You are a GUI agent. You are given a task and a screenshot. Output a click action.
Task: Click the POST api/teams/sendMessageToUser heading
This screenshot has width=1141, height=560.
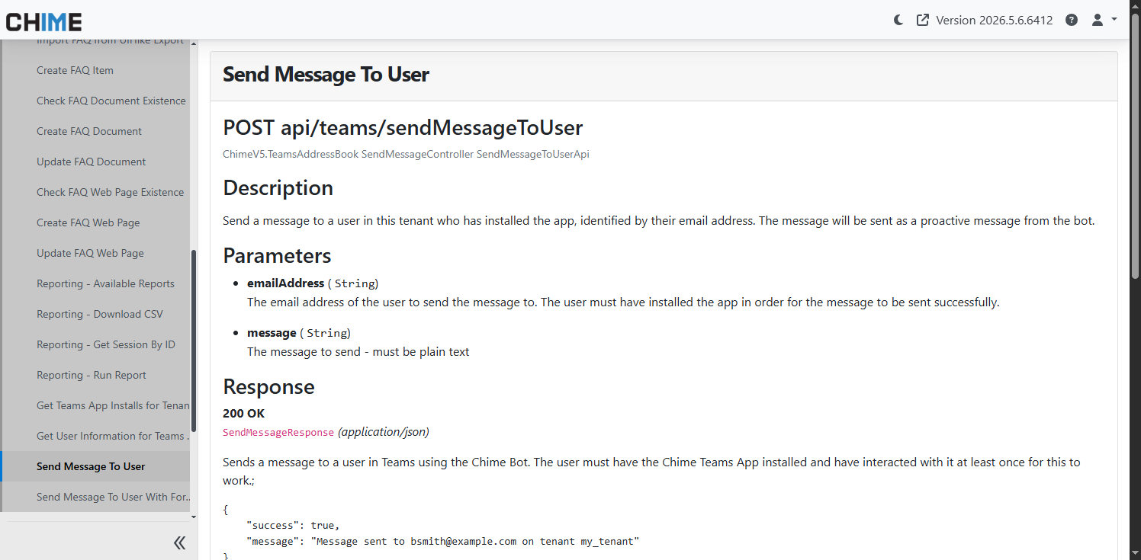point(403,127)
